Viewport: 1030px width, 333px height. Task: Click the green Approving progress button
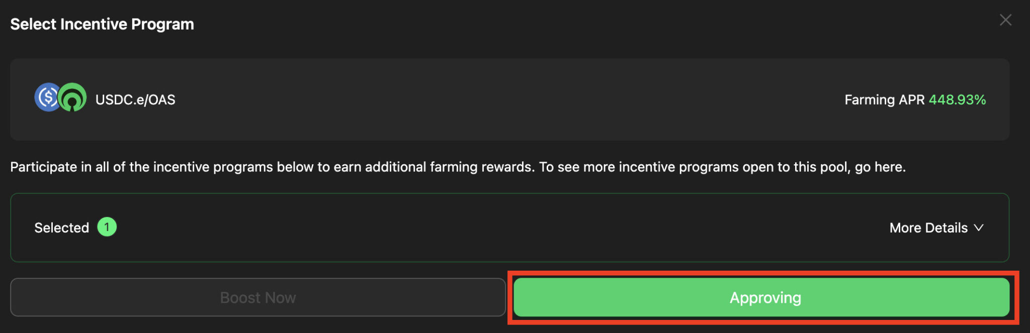(x=764, y=297)
